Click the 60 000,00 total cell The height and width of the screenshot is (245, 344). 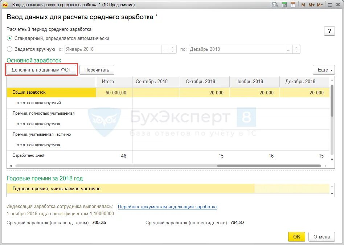[114, 93]
